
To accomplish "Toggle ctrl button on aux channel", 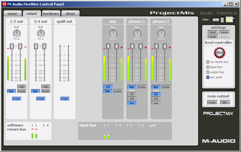I will coord(108,87).
